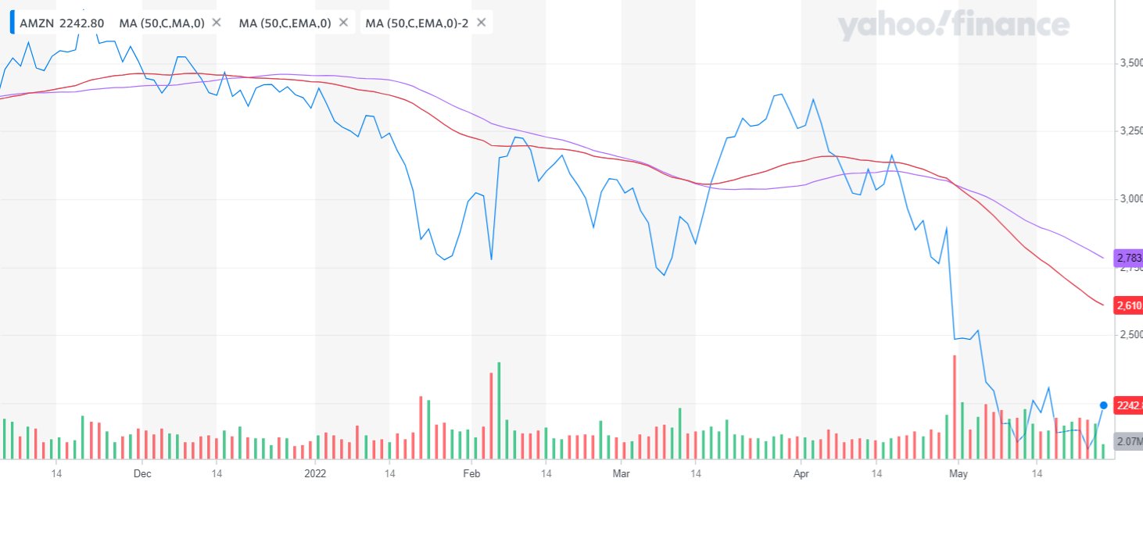Click the gray 2.07M volume tag
Image resolution: width=1143 pixels, height=553 pixels.
pos(1130,441)
